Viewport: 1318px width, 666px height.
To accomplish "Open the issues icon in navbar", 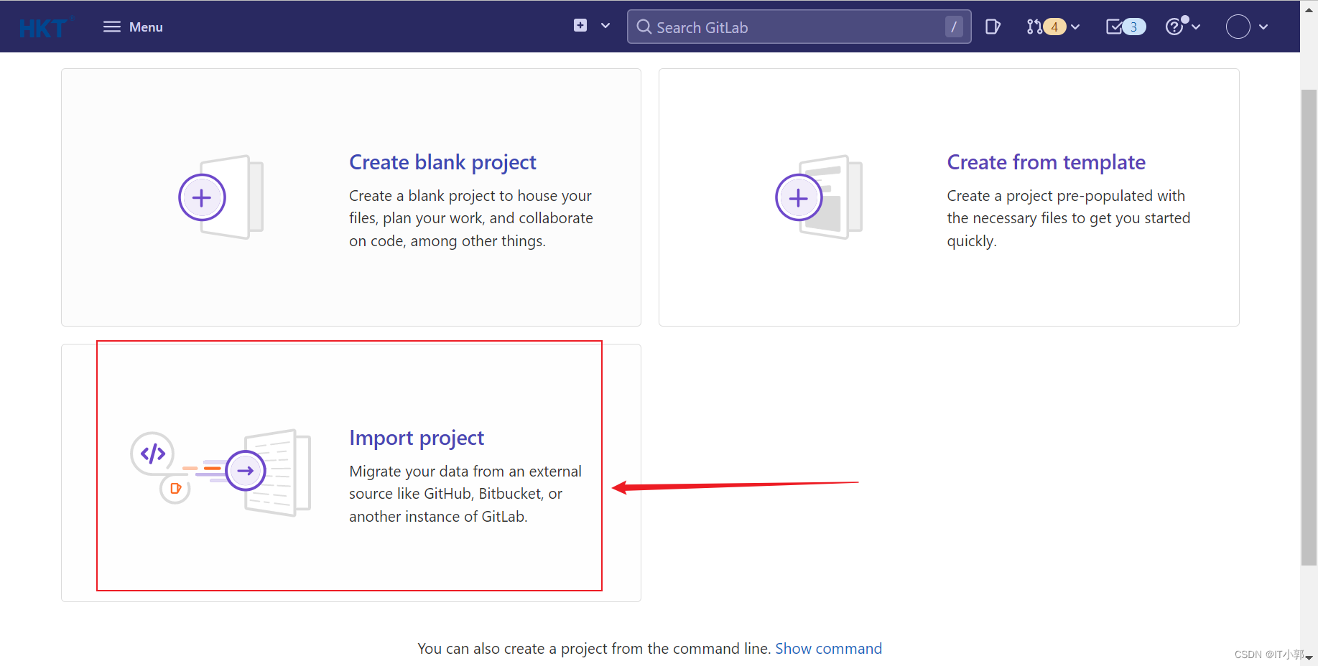I will click(993, 27).
